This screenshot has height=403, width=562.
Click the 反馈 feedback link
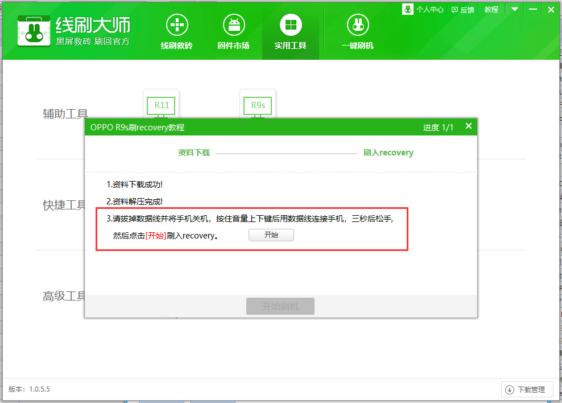(462, 10)
